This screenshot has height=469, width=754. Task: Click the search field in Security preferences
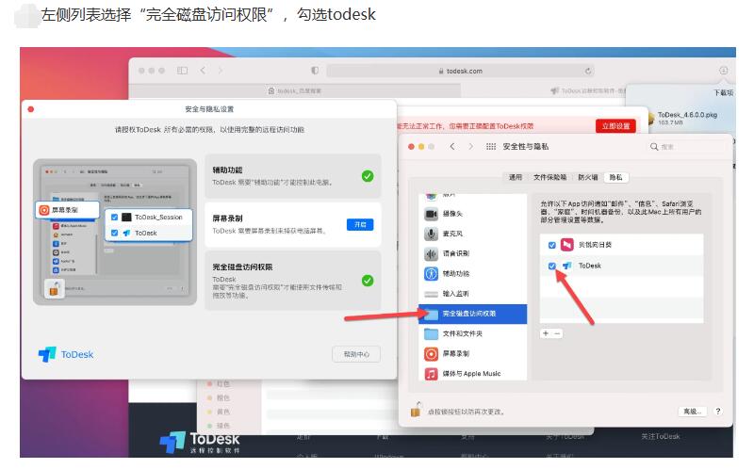coord(687,147)
